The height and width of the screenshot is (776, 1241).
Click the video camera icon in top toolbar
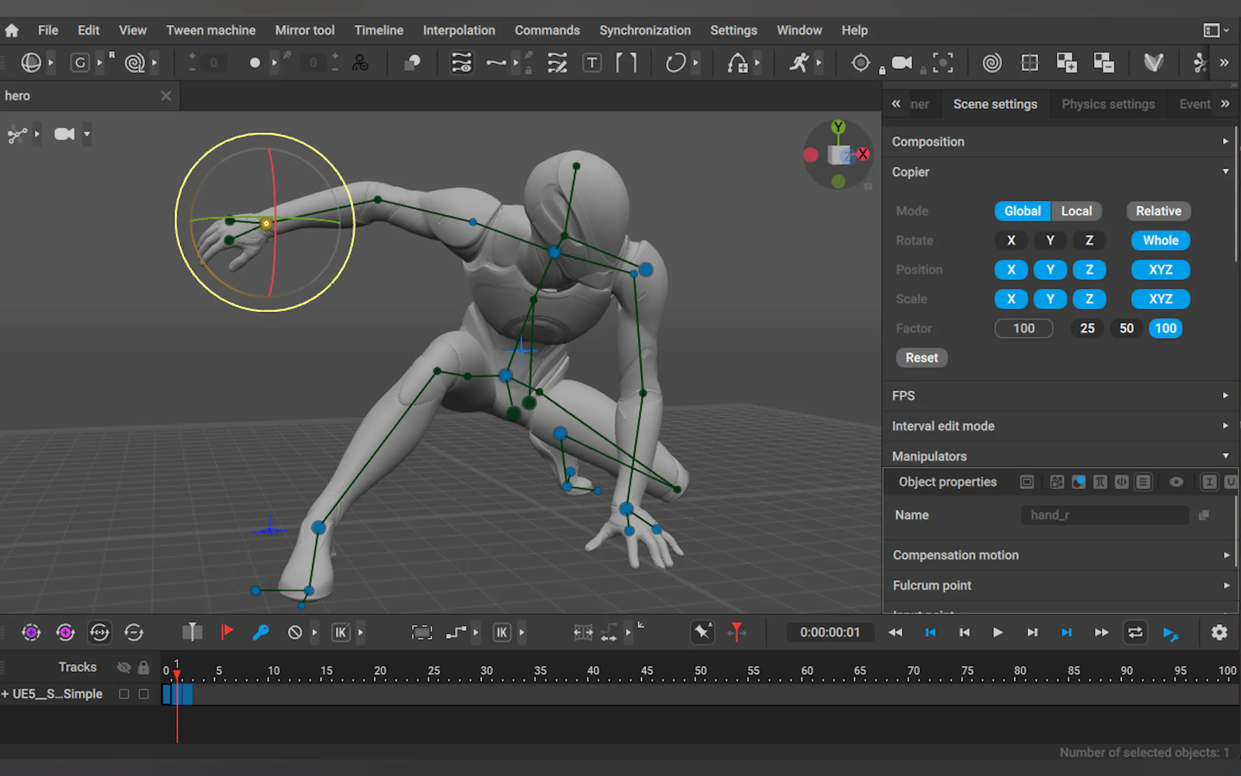pos(901,63)
